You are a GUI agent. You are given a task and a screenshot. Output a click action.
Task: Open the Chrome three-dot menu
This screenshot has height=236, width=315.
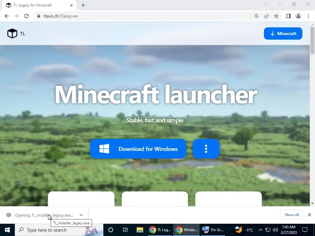[x=308, y=16]
